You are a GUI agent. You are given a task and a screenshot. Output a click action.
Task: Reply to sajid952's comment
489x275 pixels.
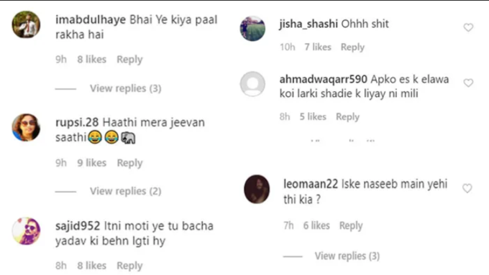coord(129,266)
